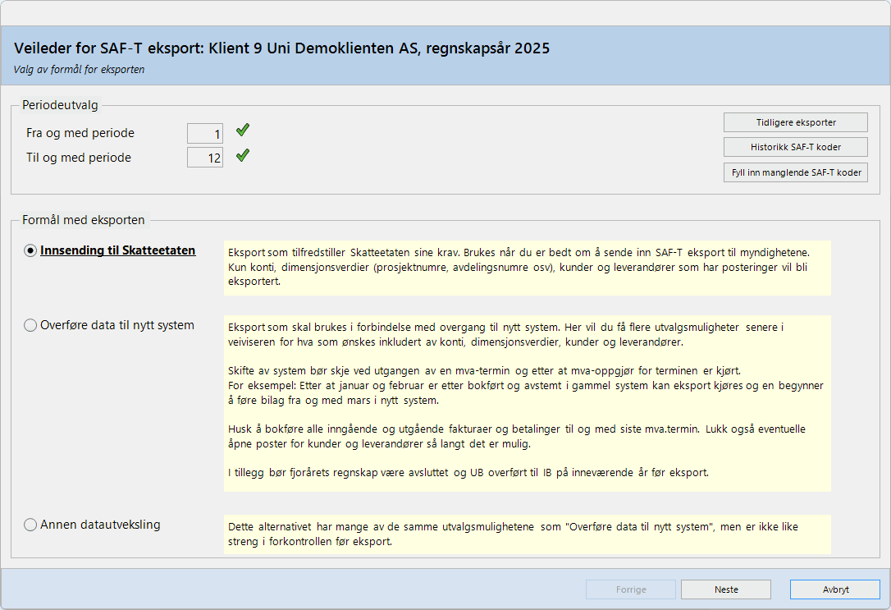Screen dimensions: 891x610
Task: Click the greyed-out Forrige button
Action: click(x=630, y=589)
